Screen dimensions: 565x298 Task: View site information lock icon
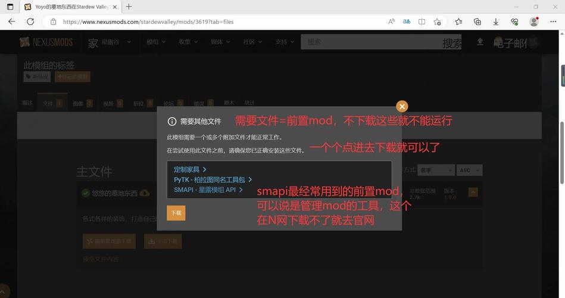(x=54, y=21)
